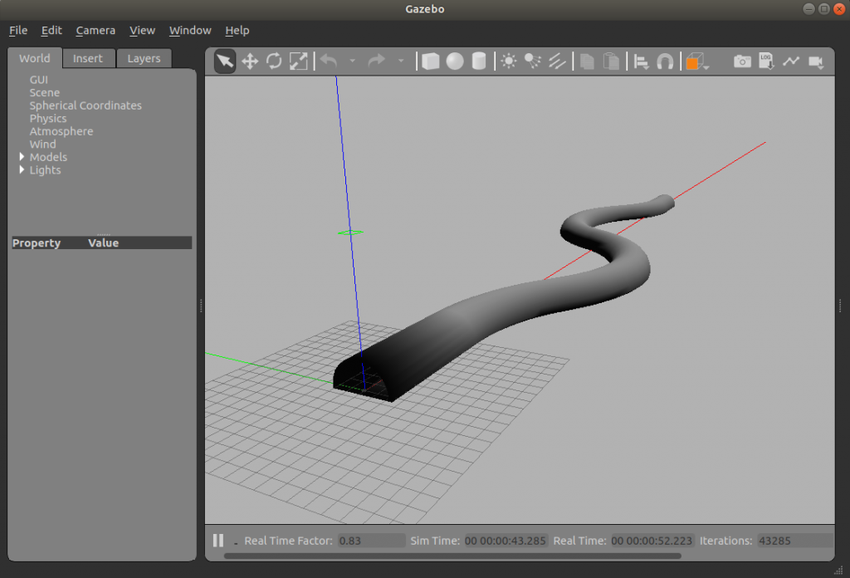This screenshot has height=578, width=850.
Task: Click the undo arrow icon
Action: [329, 61]
